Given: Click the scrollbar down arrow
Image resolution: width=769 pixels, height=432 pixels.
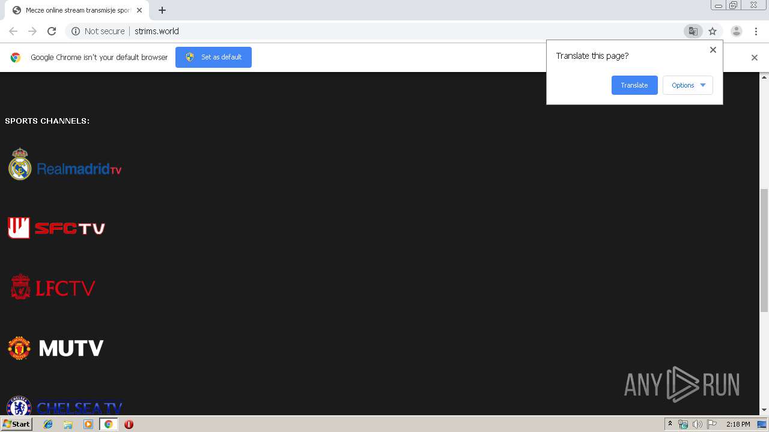Looking at the screenshot, I should point(764,410).
